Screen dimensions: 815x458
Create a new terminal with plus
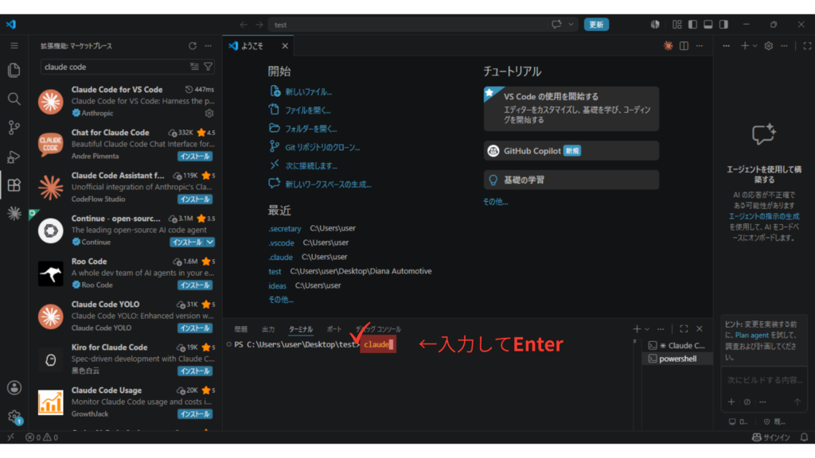coord(637,328)
